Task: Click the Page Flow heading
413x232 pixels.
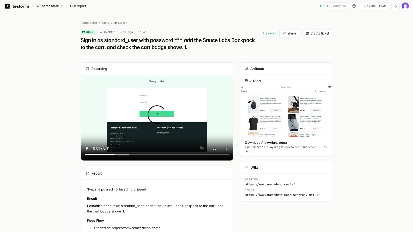Action: [x=95, y=221]
